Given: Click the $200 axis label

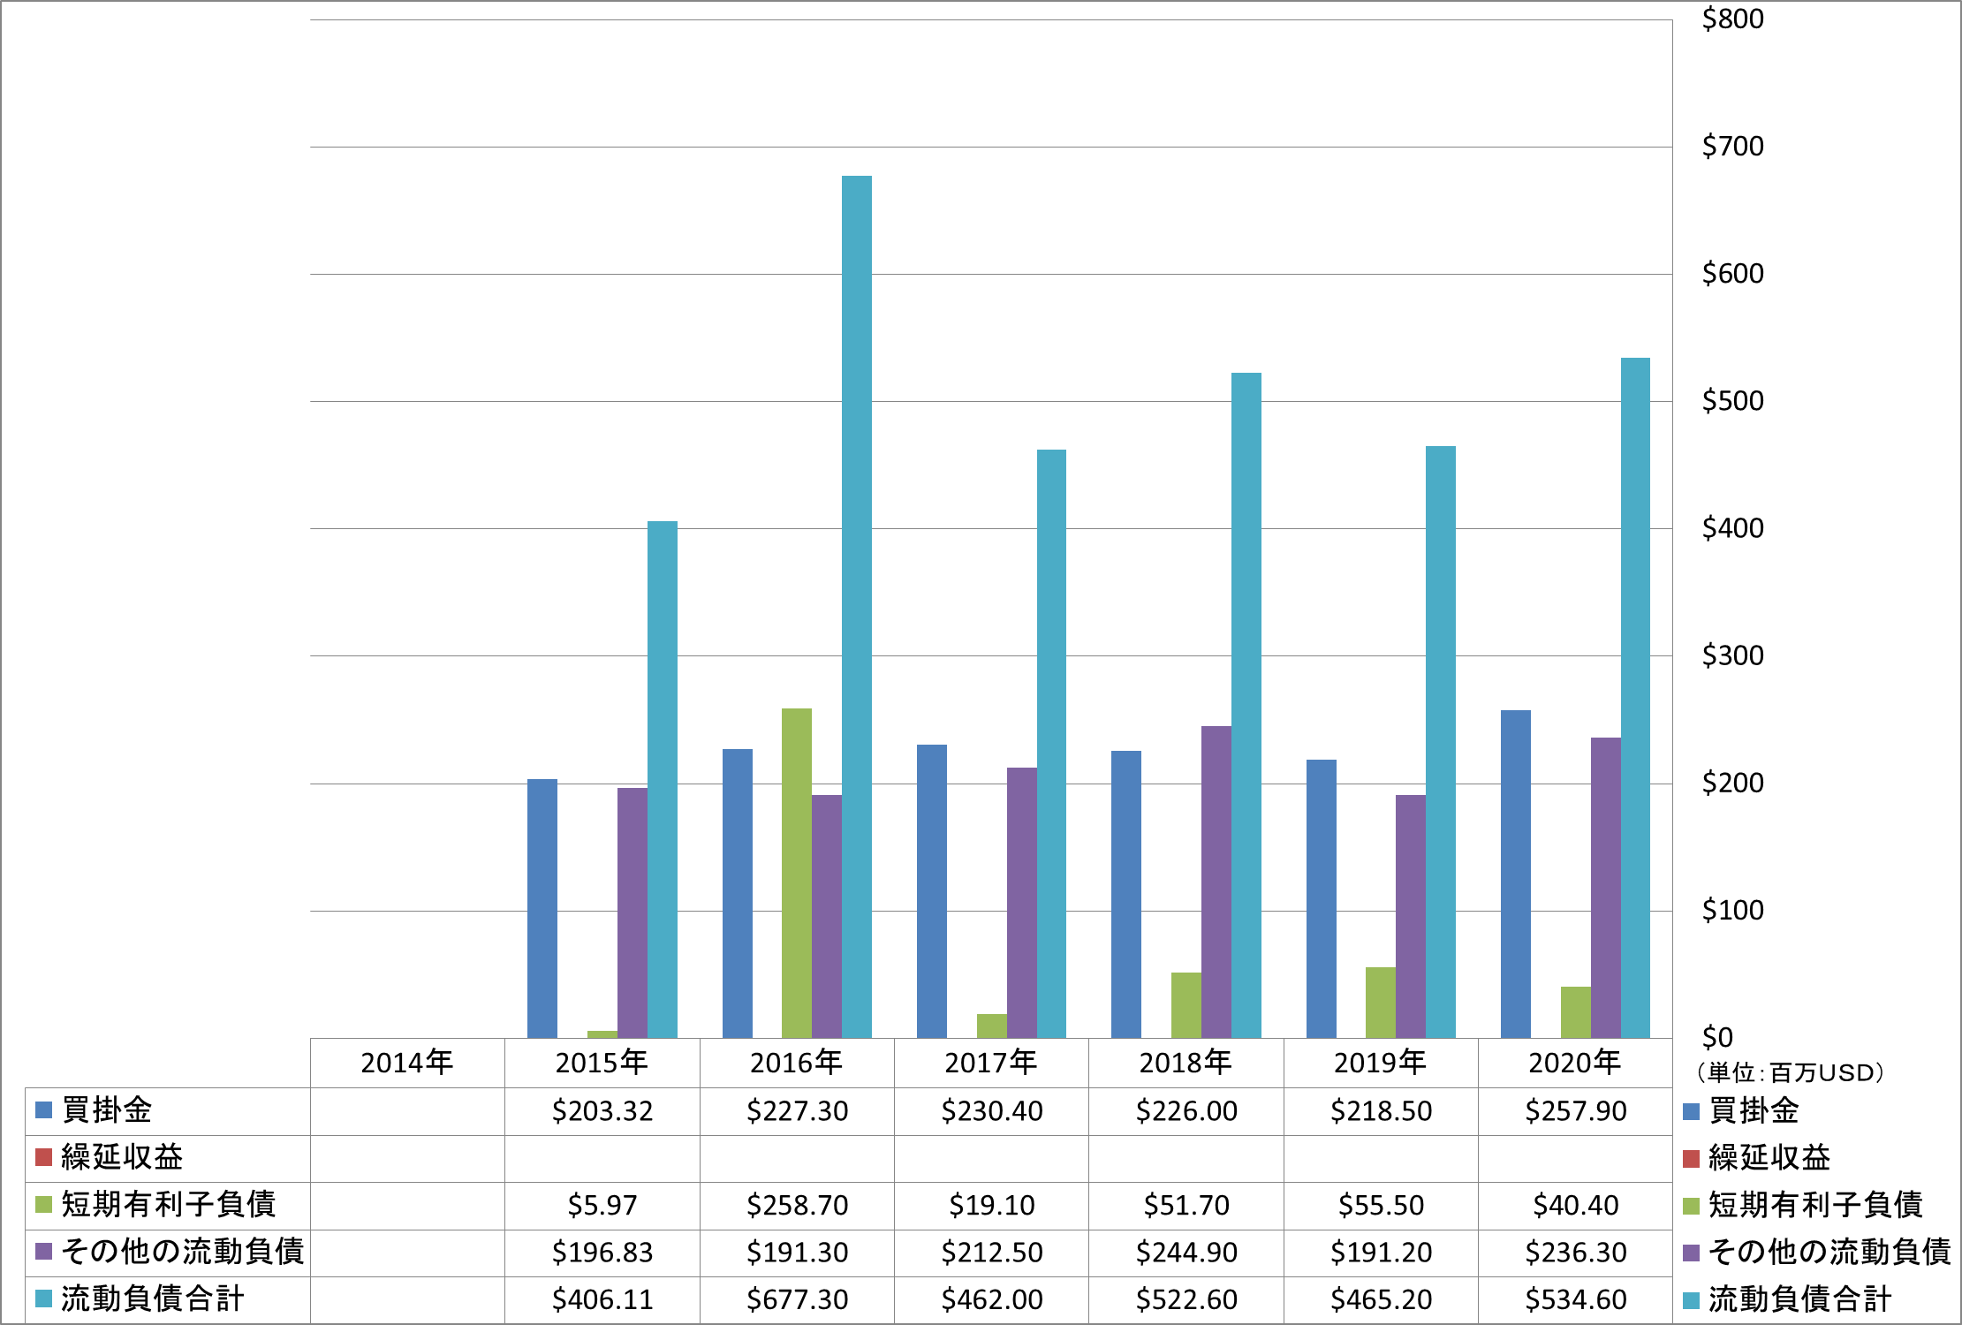Looking at the screenshot, I should coord(1732,783).
